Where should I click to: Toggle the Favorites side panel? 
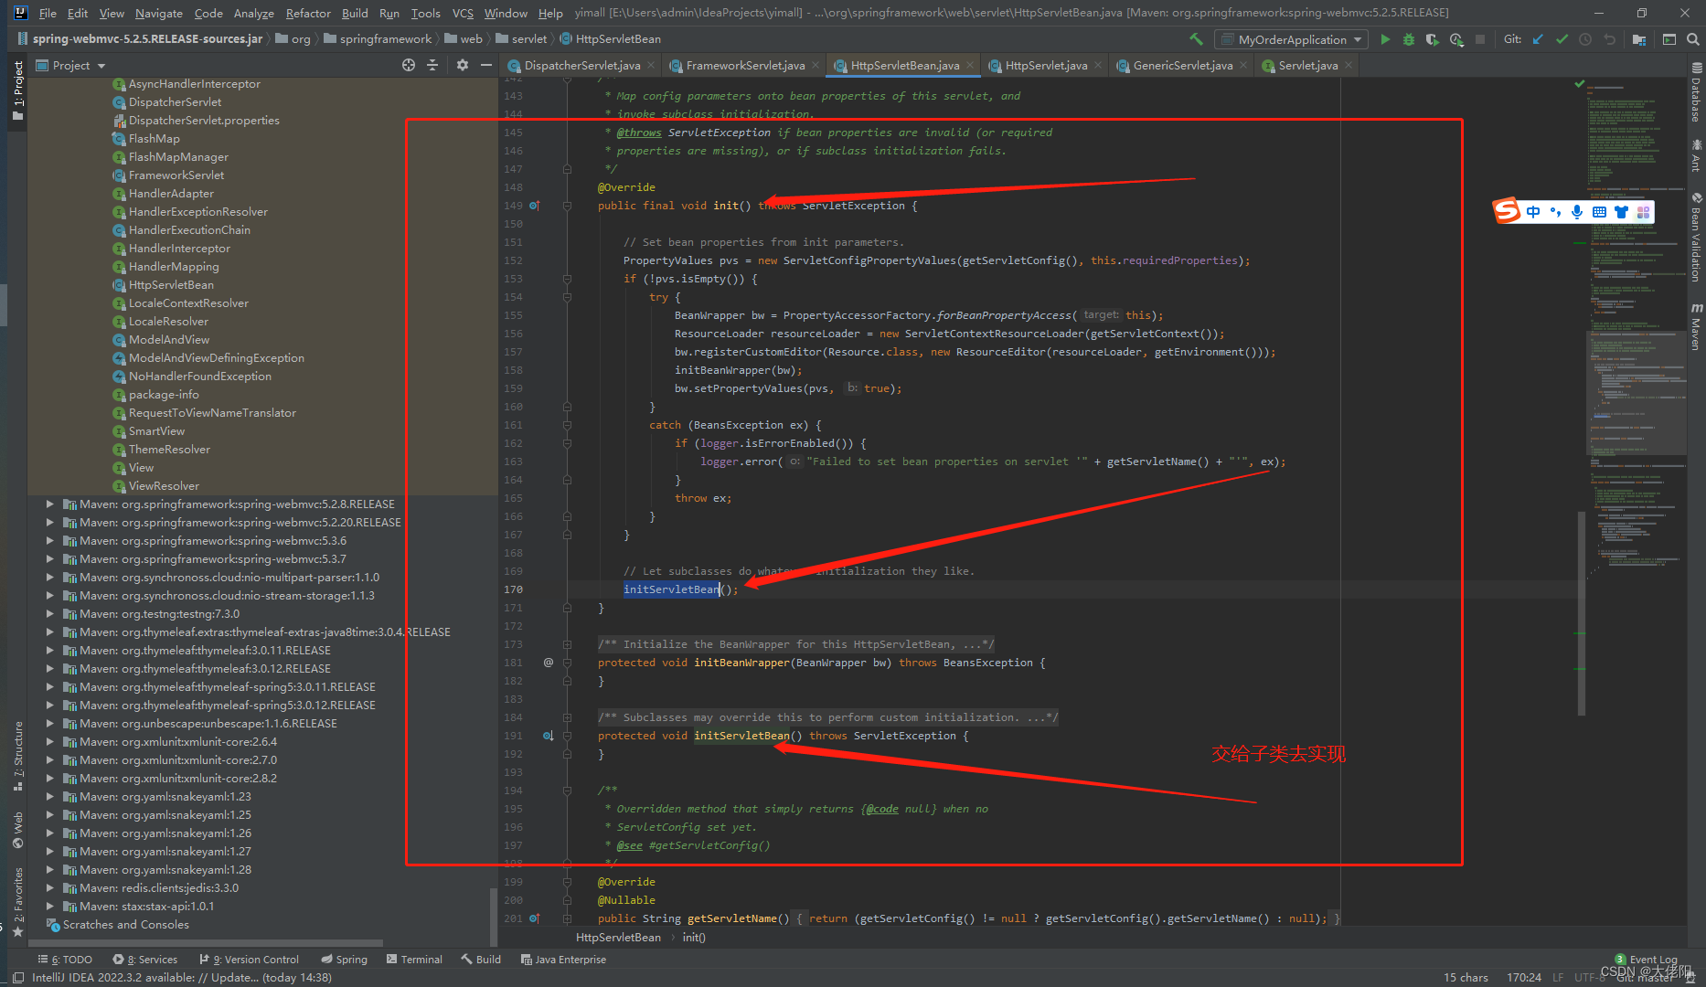tap(17, 901)
